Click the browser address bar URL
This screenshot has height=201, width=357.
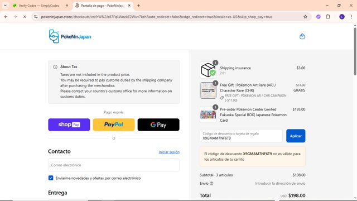coord(157,17)
